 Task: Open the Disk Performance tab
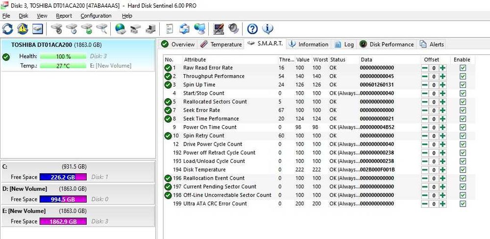point(387,45)
